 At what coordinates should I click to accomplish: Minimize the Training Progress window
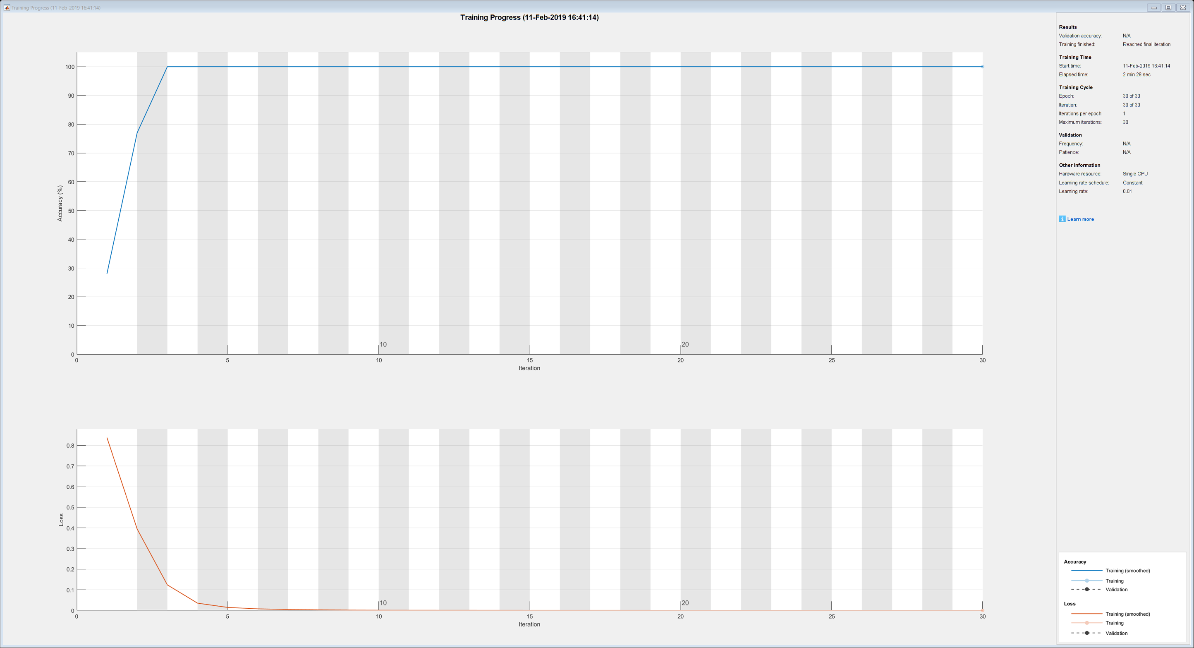point(1153,7)
